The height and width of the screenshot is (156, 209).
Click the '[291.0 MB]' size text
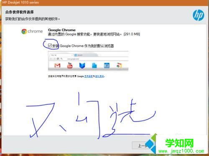click(x=132, y=34)
